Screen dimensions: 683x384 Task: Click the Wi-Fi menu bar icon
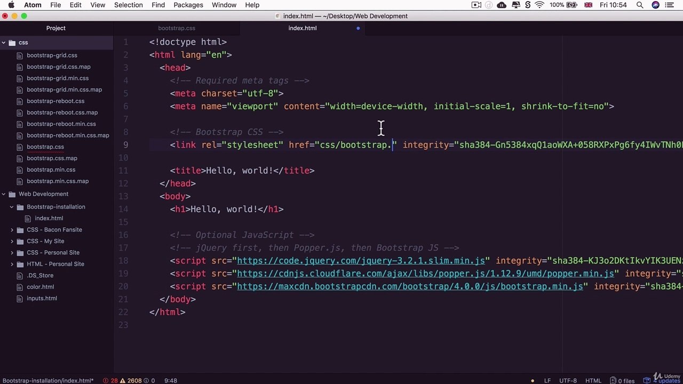[539, 5]
